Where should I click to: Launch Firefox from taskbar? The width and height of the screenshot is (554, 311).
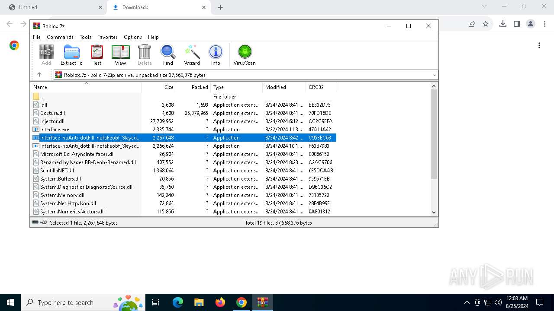point(220,302)
